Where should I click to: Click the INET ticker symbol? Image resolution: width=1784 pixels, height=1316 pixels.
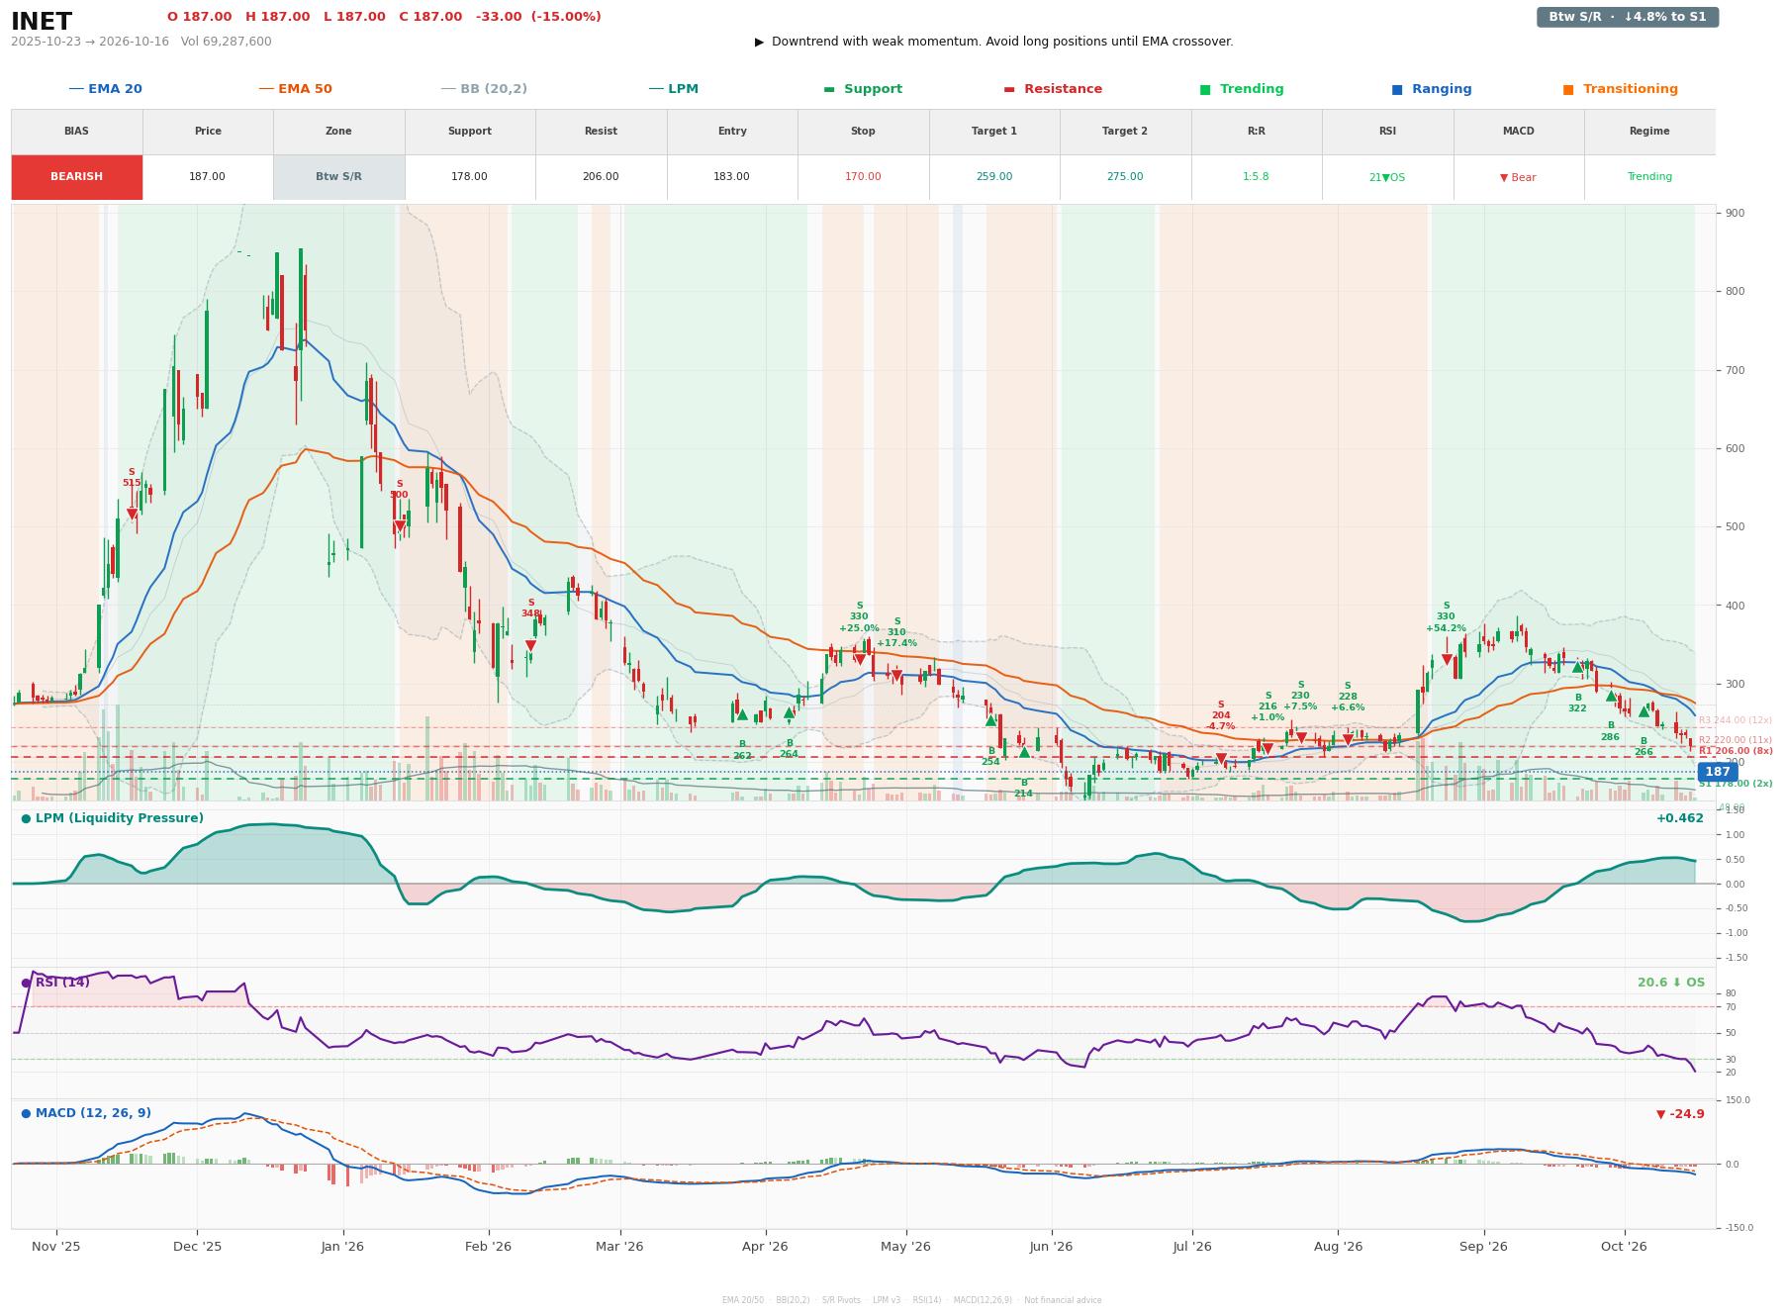(x=42, y=22)
